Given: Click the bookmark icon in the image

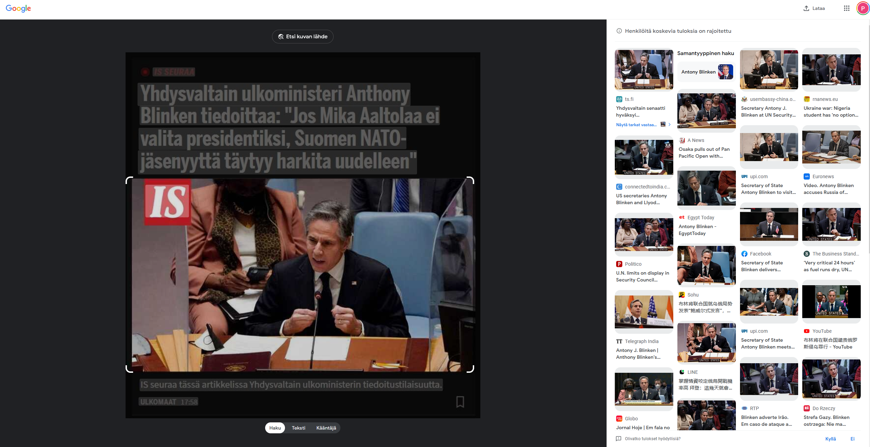Looking at the screenshot, I should pos(460,402).
